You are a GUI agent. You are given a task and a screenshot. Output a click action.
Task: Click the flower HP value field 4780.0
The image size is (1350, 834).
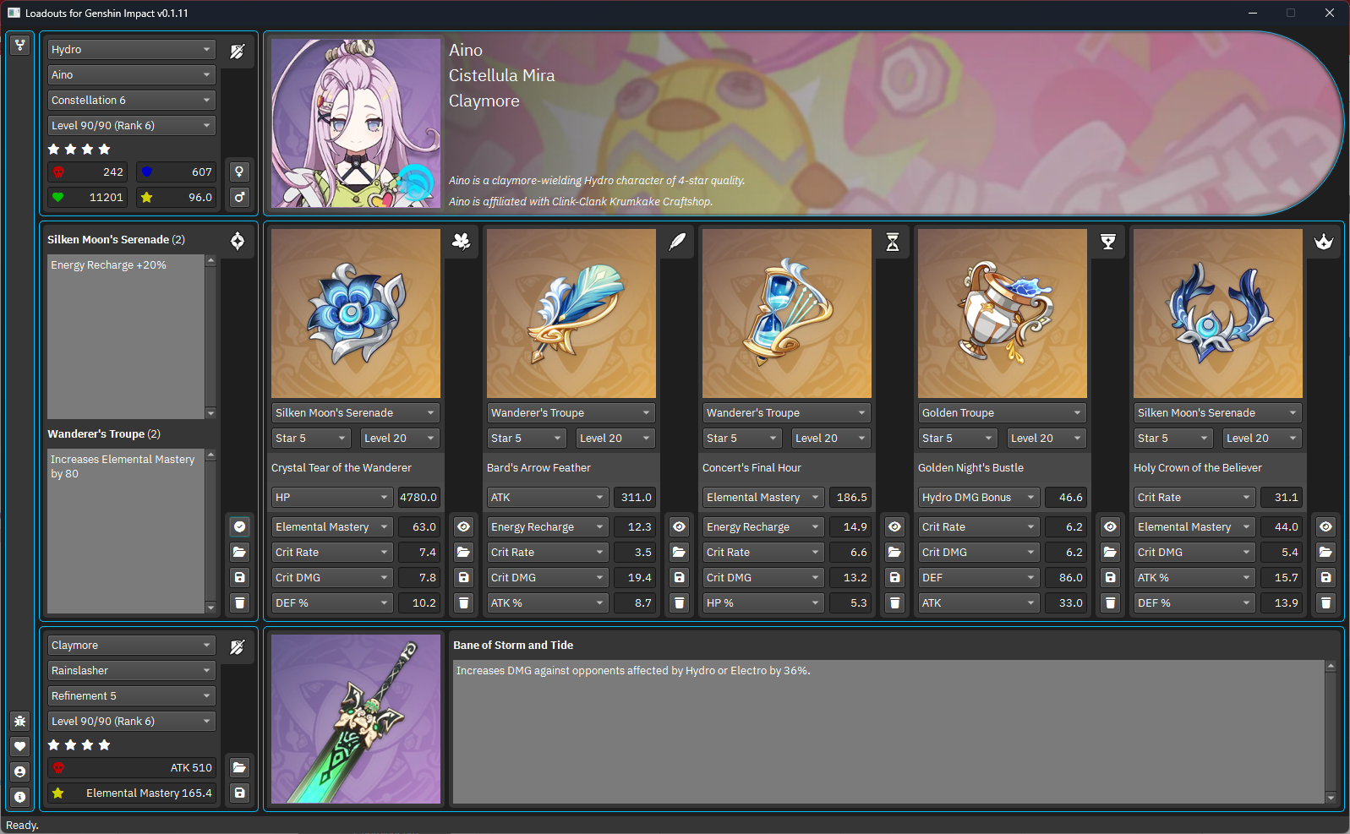pos(418,497)
